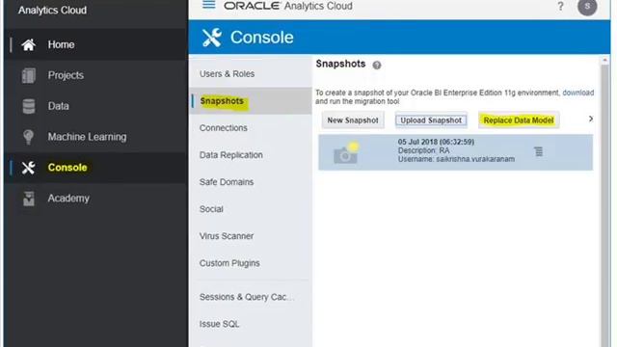The image size is (617, 347).
Task: Select Console in left navigation
Action: 67,168
